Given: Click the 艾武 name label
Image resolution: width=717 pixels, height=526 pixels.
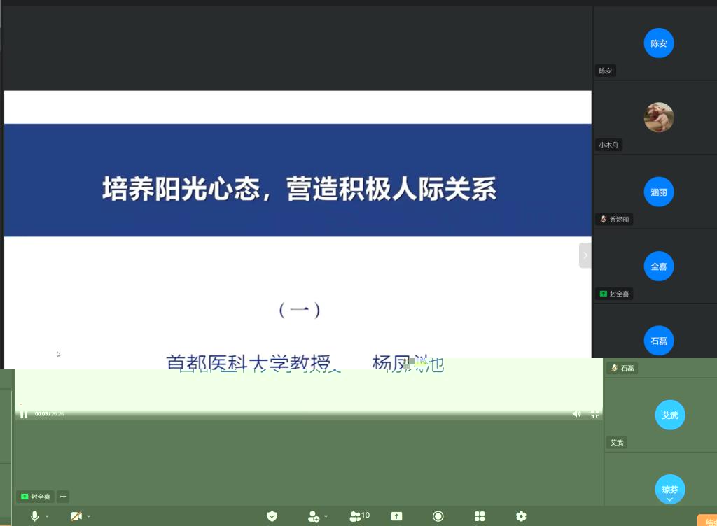Looking at the screenshot, I should 617,443.
